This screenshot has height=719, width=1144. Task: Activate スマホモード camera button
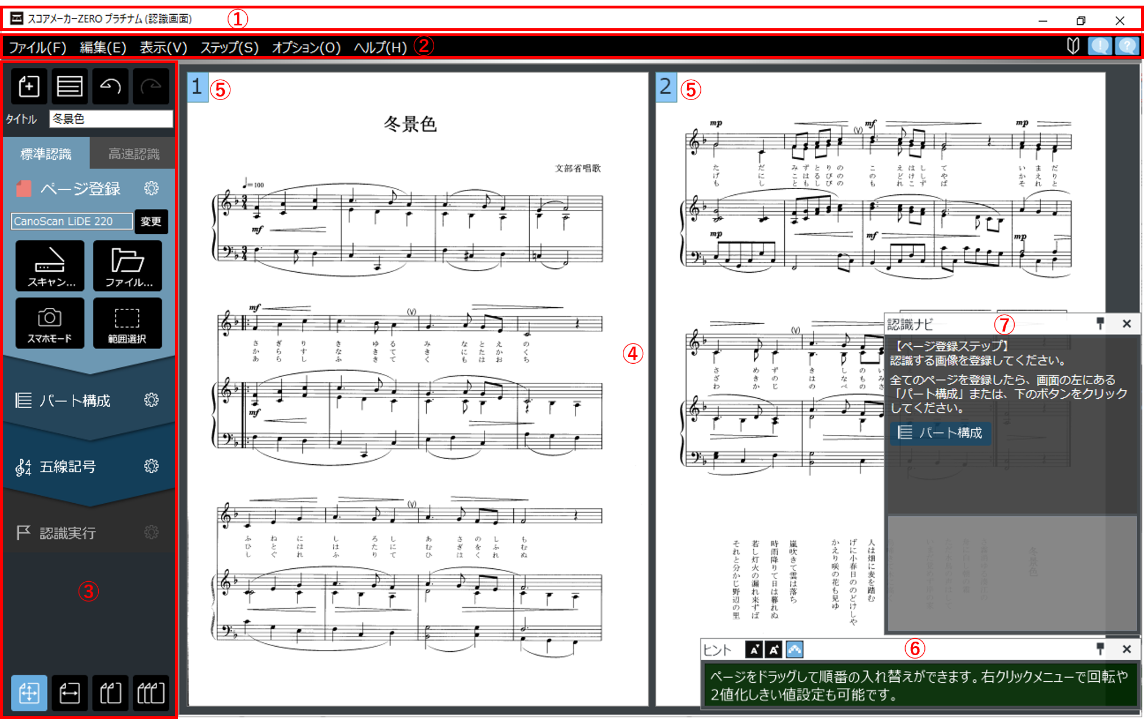pos(50,323)
